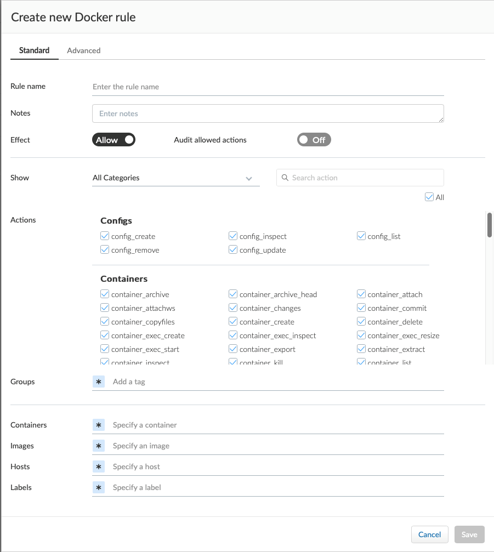
Task: Click the chevron arrow of Show dropdown
Action: 249,178
